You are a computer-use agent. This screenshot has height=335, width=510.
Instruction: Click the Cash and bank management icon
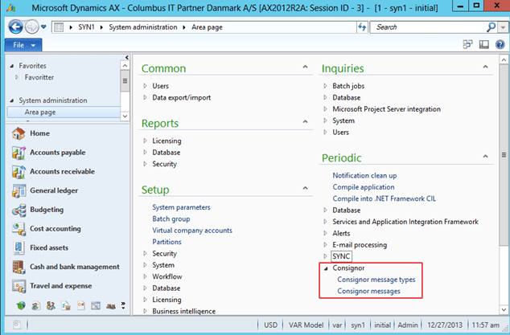coord(18,268)
